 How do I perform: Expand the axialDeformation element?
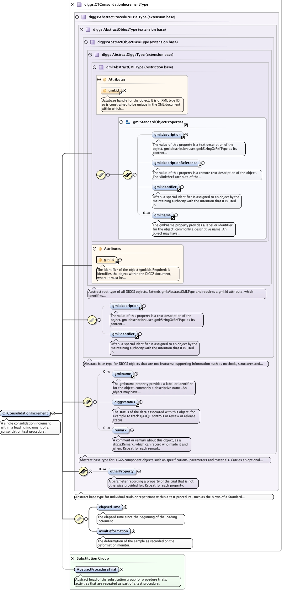point(133,531)
